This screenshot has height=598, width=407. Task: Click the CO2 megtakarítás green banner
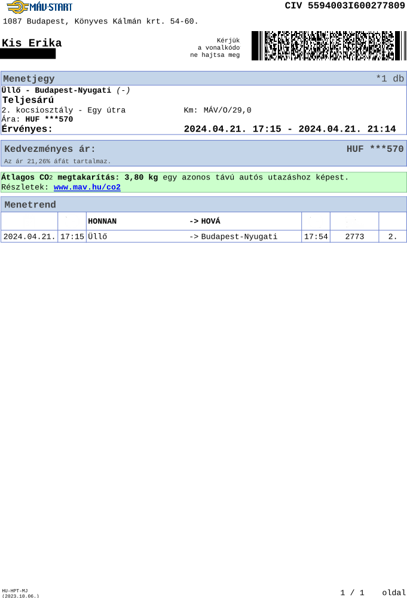pyautogui.click(x=203, y=182)
